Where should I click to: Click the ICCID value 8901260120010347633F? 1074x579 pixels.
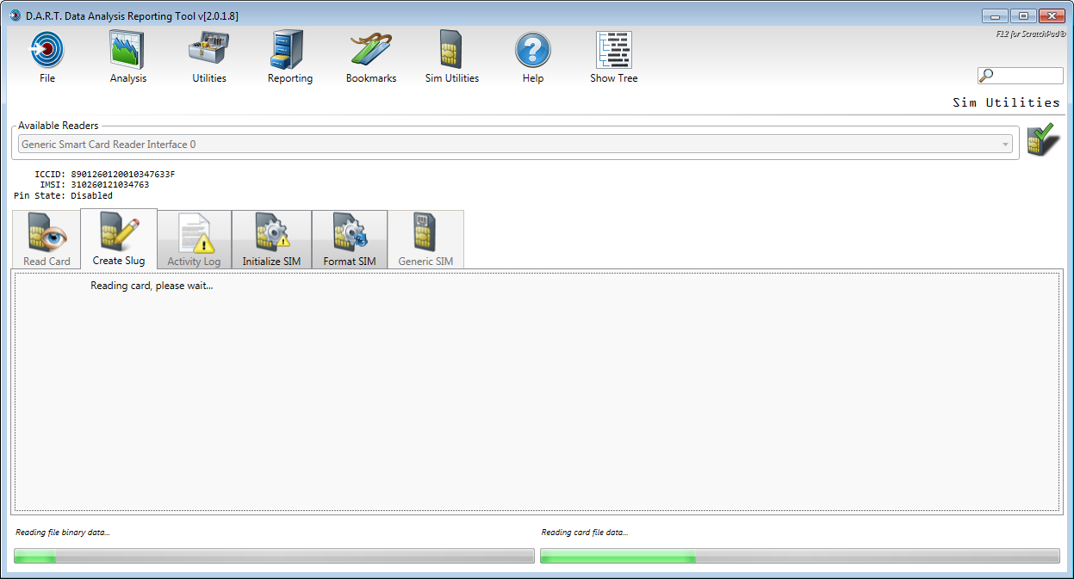(123, 174)
